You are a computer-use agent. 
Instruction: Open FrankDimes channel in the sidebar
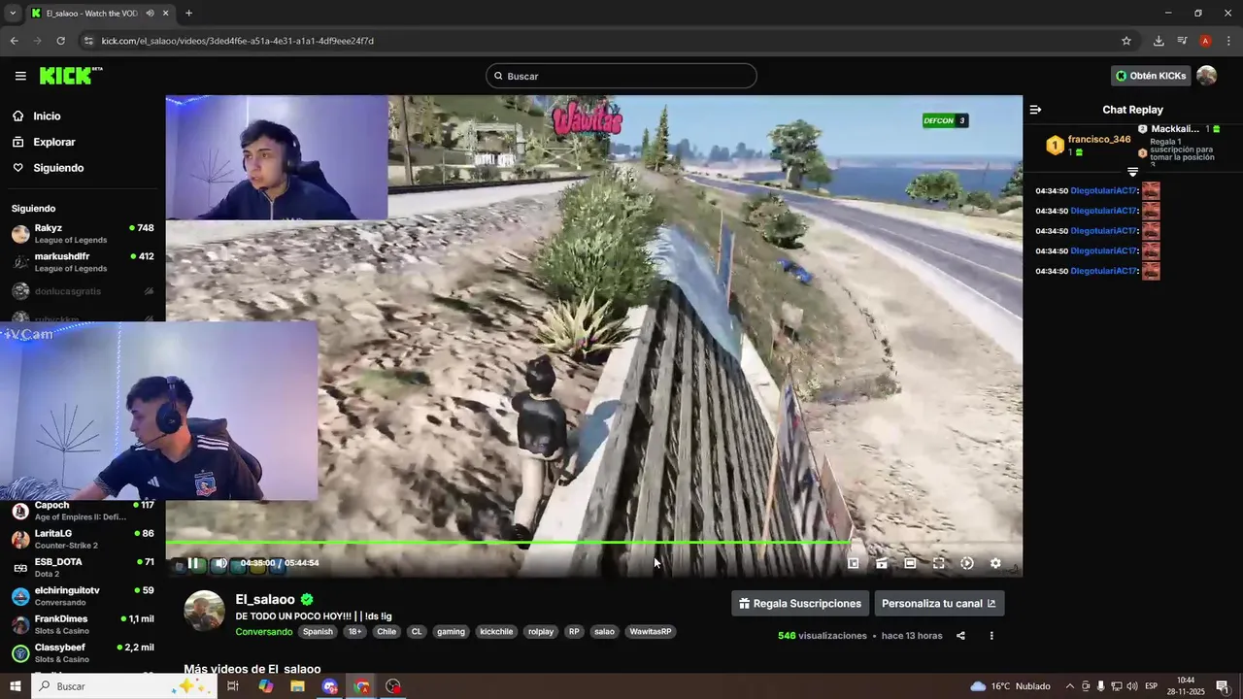click(83, 624)
